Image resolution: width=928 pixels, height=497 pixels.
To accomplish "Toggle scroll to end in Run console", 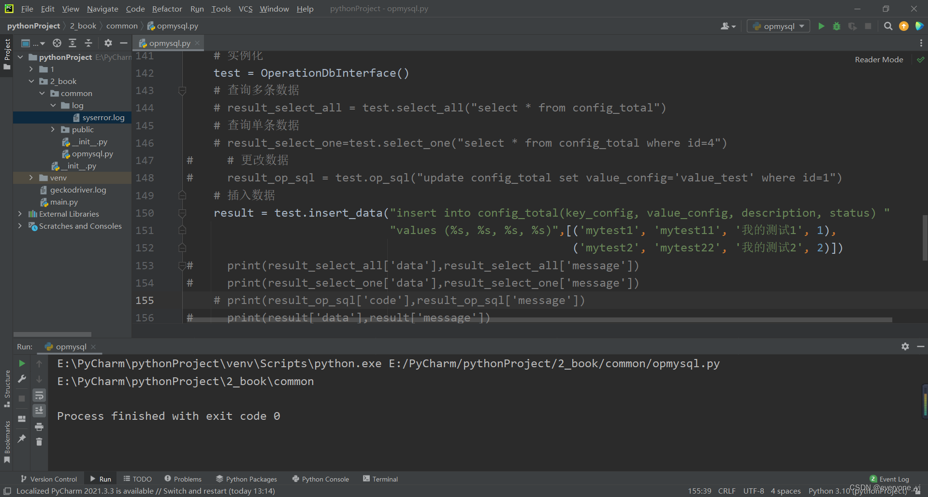I will pos(39,411).
